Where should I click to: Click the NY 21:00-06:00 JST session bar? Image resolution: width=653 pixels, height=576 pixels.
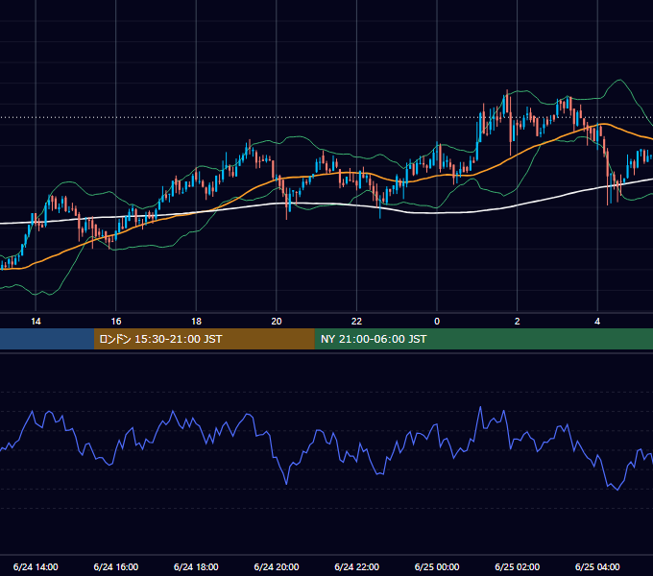(x=483, y=339)
